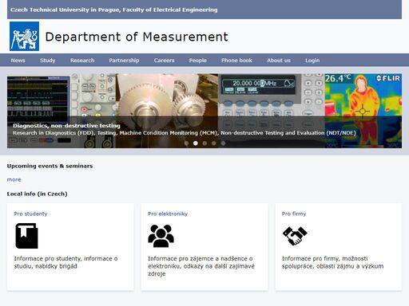Viewport: 409px width, 306px height.
Task: Open the Study menu item
Action: point(48,61)
